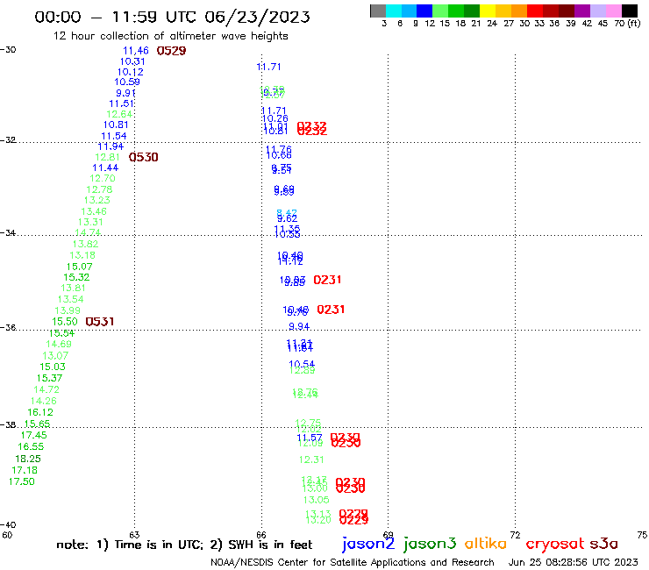Click time stamp 0531 on the track
The image size is (649, 570).
coord(100,322)
